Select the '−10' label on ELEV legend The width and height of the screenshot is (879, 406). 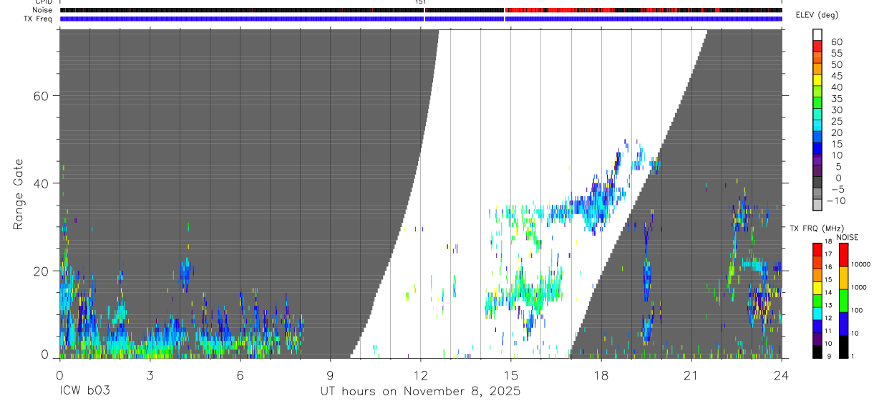coord(835,201)
